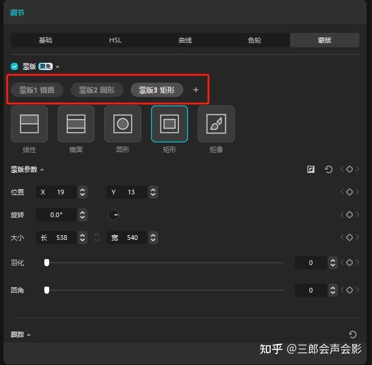
Task: Click the X position field showing 19
Action: tap(56, 192)
